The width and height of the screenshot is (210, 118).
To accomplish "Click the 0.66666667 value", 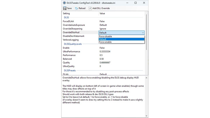I will click(x=105, y=62).
